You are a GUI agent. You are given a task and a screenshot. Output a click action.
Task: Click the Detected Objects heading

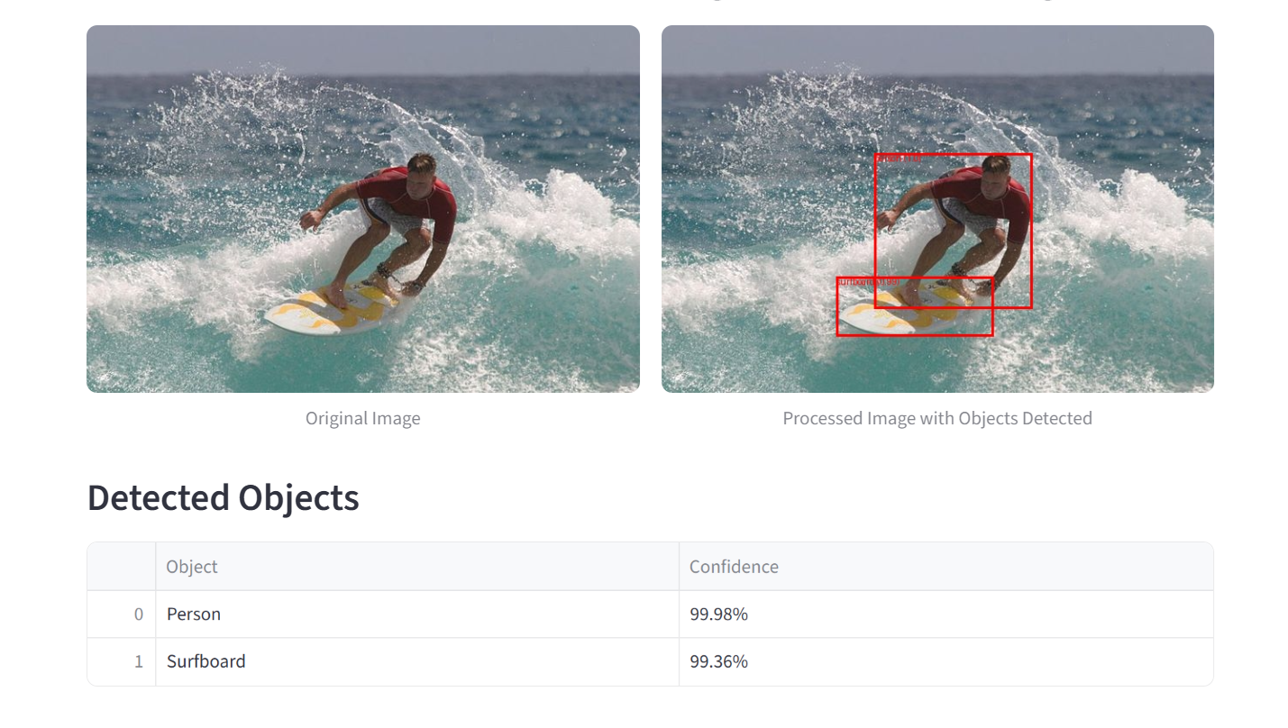pos(222,497)
